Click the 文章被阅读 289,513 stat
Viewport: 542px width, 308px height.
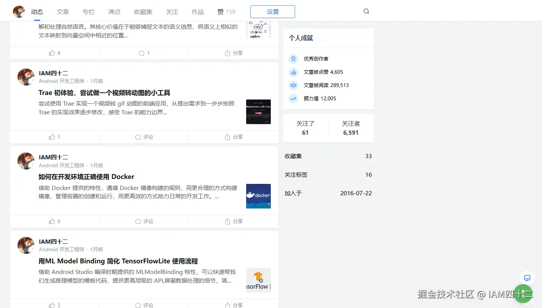[x=326, y=85]
